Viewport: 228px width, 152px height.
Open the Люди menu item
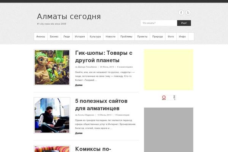(66, 36)
